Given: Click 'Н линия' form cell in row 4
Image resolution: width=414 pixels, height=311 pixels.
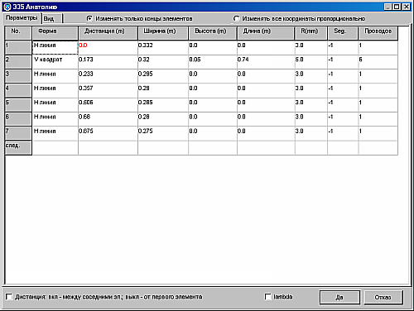Looking at the screenshot, I should (x=55, y=90).
